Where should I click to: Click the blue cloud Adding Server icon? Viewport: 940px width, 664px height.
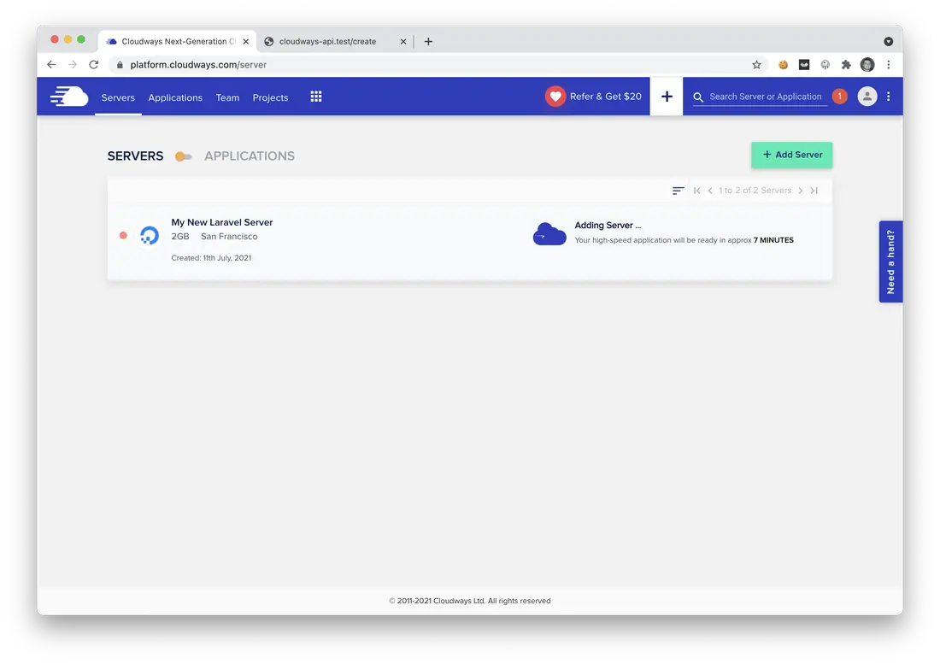[x=549, y=233]
